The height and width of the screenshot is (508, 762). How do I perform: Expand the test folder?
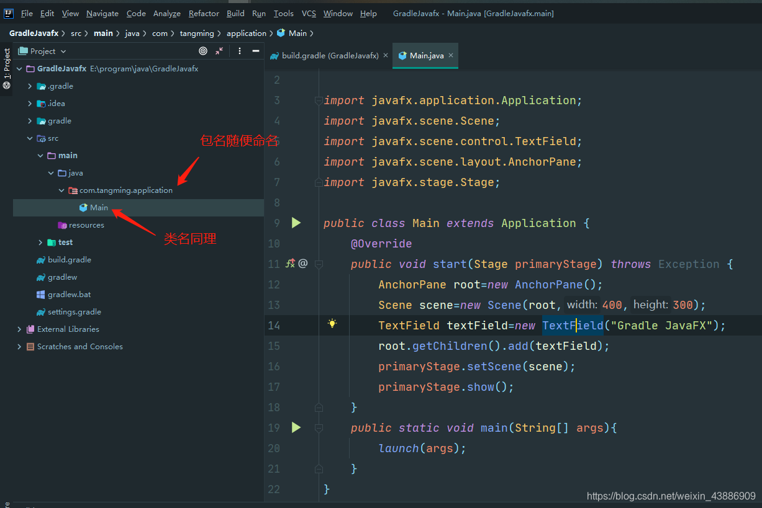click(40, 243)
